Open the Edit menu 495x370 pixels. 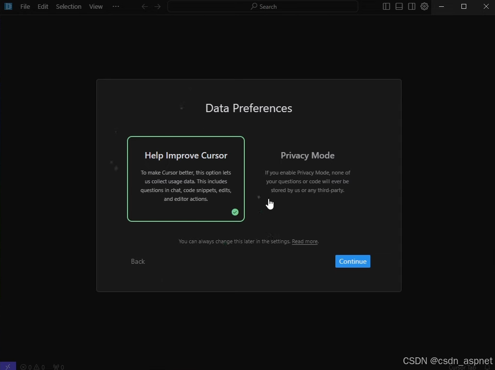pos(43,6)
